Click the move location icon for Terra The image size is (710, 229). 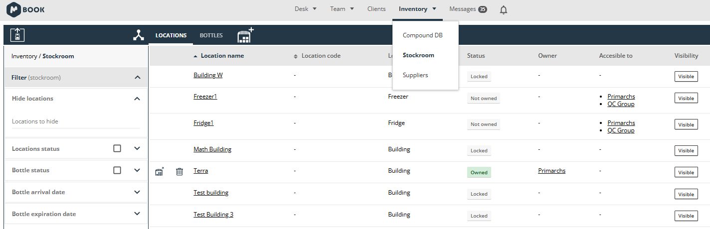[160, 171]
